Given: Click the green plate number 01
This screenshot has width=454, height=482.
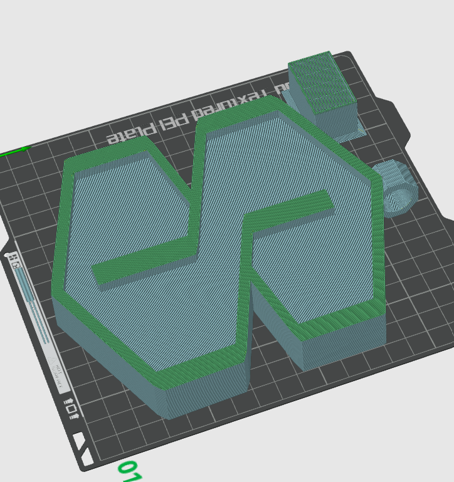Looking at the screenshot, I should pyautogui.click(x=129, y=471).
